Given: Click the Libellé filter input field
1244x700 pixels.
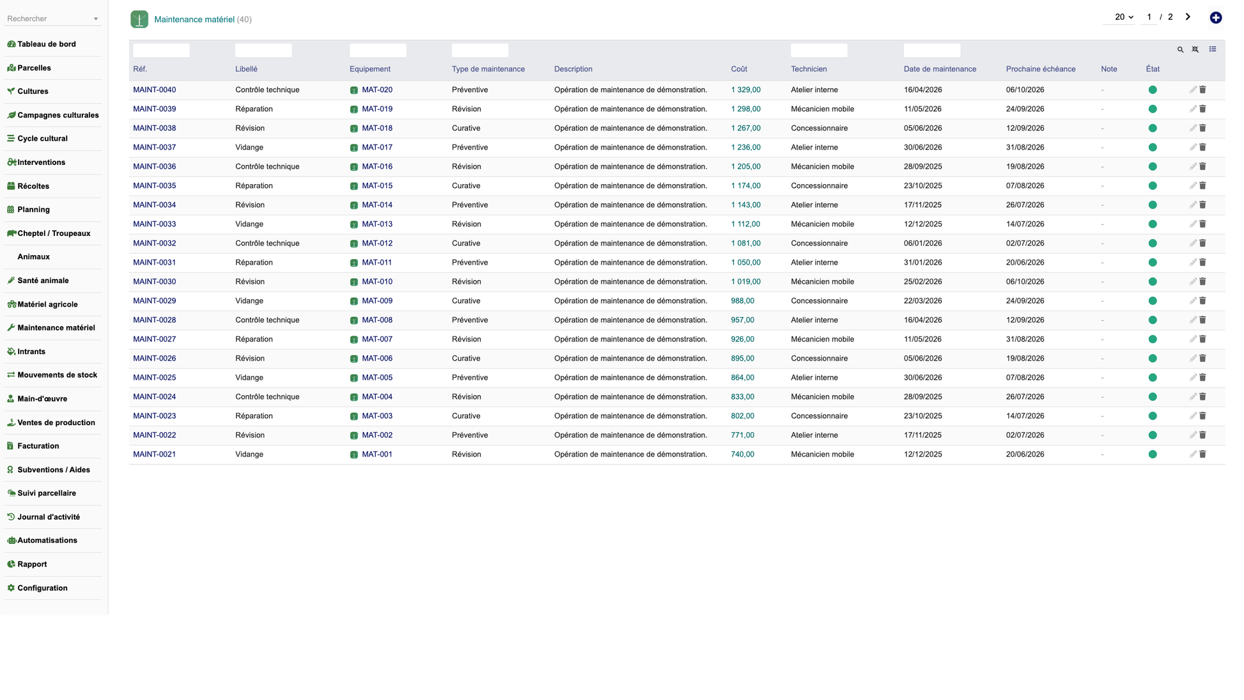Looking at the screenshot, I should point(263,50).
